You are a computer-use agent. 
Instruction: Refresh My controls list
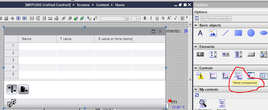click(197, 95)
